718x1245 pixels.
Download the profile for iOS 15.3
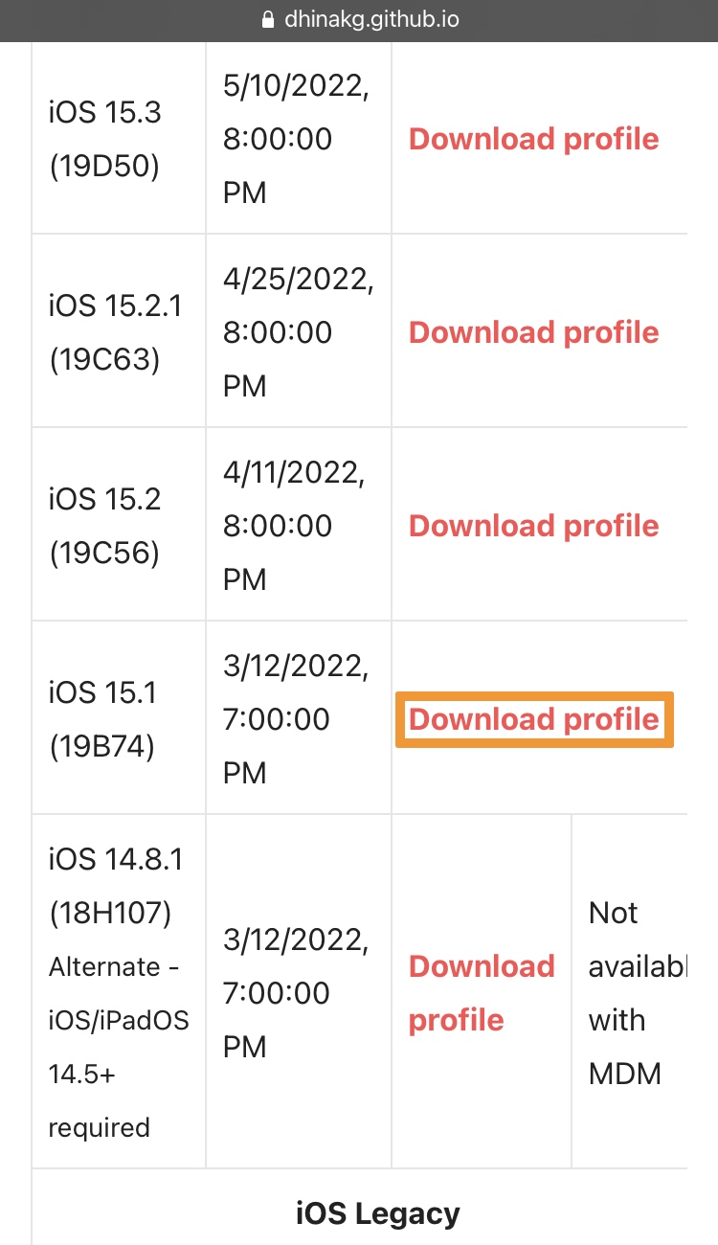pos(534,139)
